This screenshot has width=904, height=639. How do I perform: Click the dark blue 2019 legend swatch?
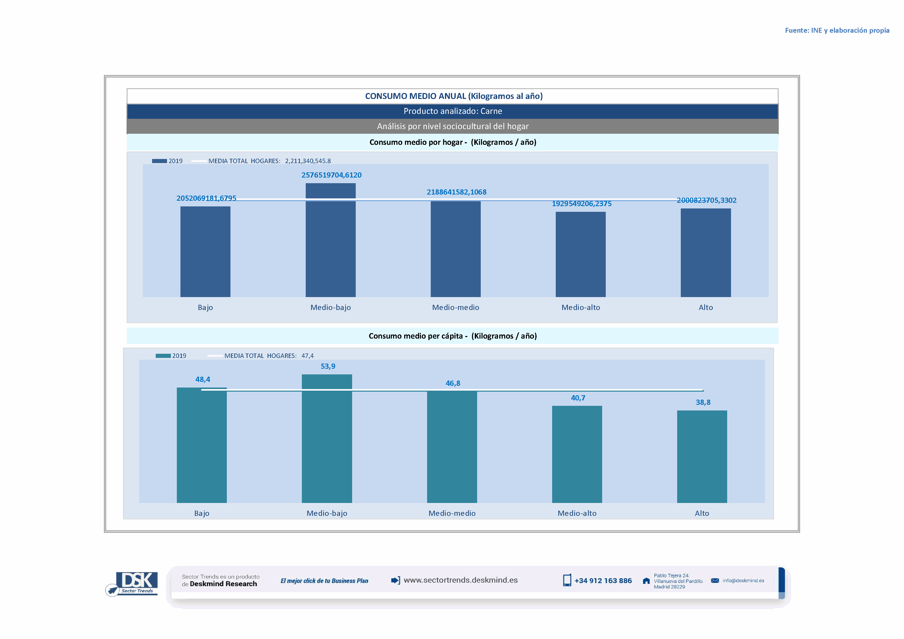[x=159, y=161]
